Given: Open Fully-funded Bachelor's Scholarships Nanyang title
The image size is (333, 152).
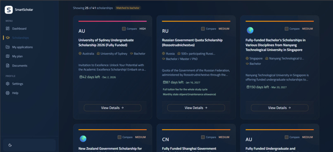Looking at the screenshot, I should pos(276,45).
